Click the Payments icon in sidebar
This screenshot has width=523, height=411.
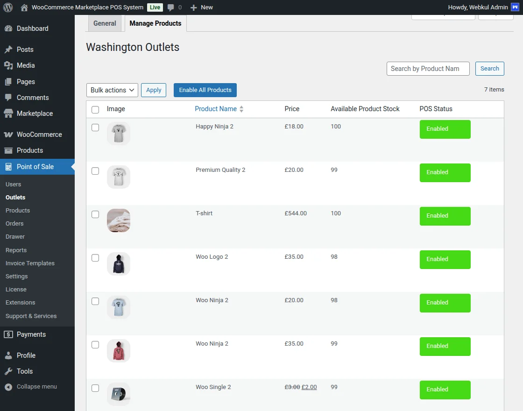pos(8,334)
